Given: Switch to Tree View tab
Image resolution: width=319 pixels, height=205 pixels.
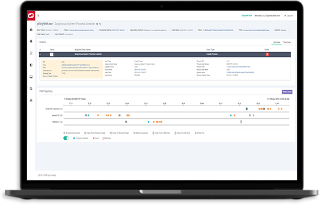Looking at the screenshot, I should coord(287,43).
